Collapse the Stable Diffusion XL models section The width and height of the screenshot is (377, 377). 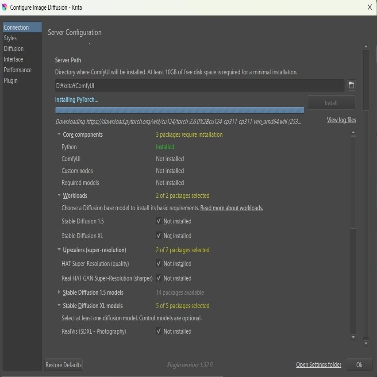(59, 305)
